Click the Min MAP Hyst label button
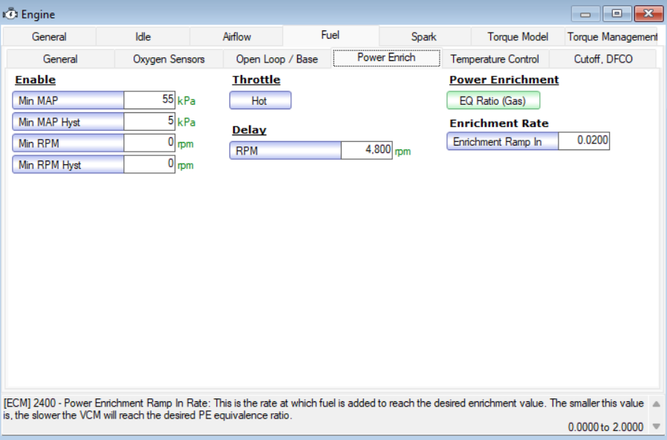This screenshot has height=440, width=667. point(68,122)
